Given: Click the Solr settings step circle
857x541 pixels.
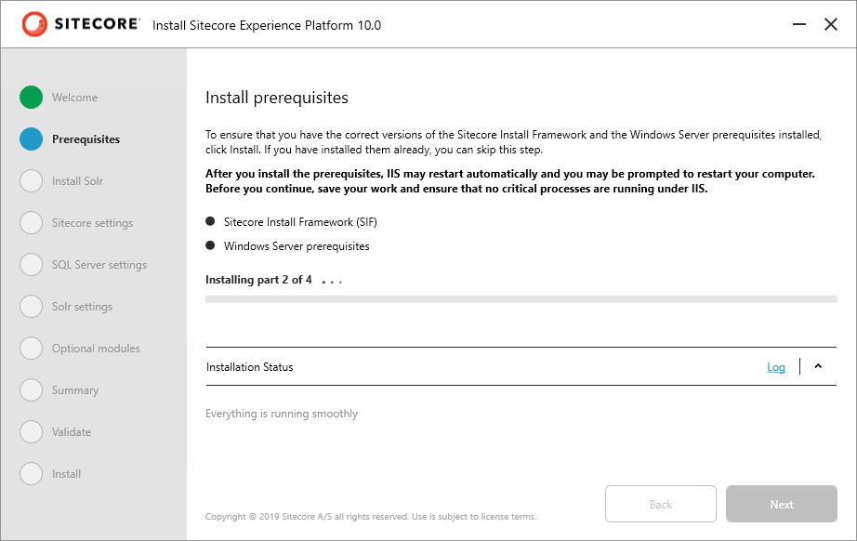Looking at the screenshot, I should coord(32,306).
